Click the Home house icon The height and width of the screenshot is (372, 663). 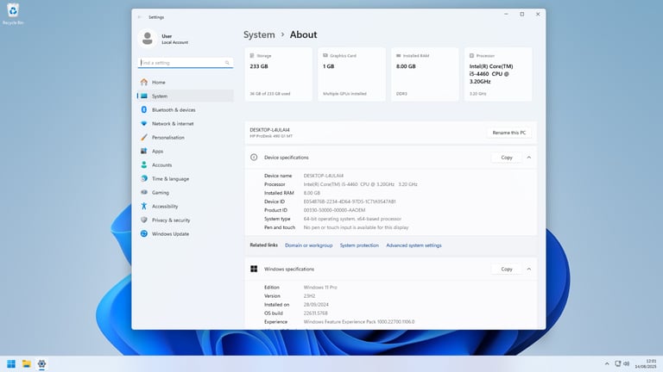(x=144, y=83)
